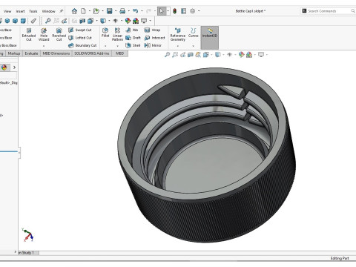The width and height of the screenshot is (356, 267).
Task: Open the Options gear
Action: point(193,11)
